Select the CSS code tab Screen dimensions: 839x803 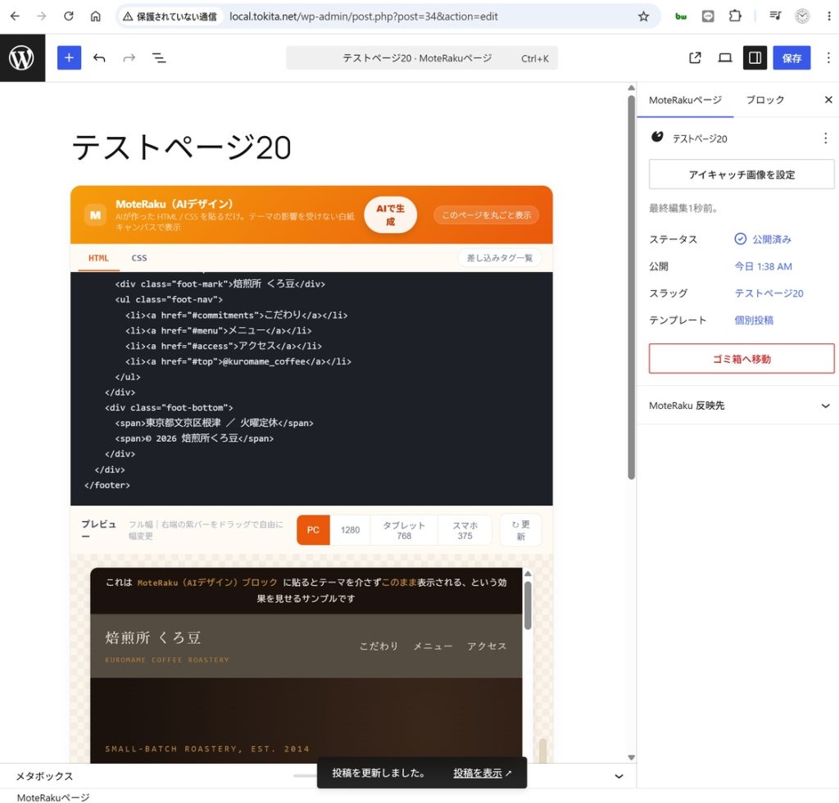click(x=139, y=258)
